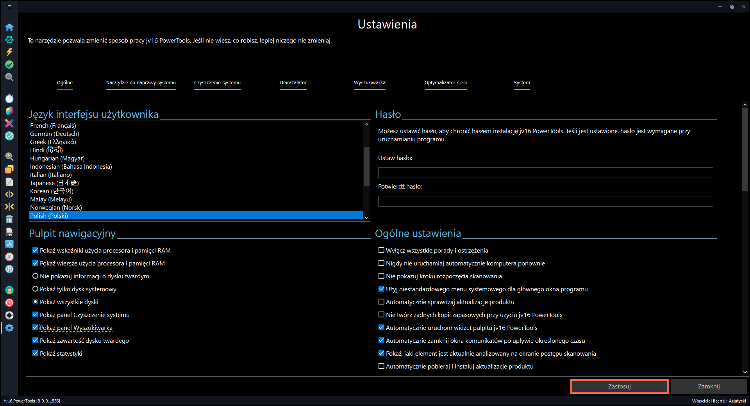Switch to Wyszukiwarka tab
This screenshot has width=750, height=406.
(x=370, y=83)
